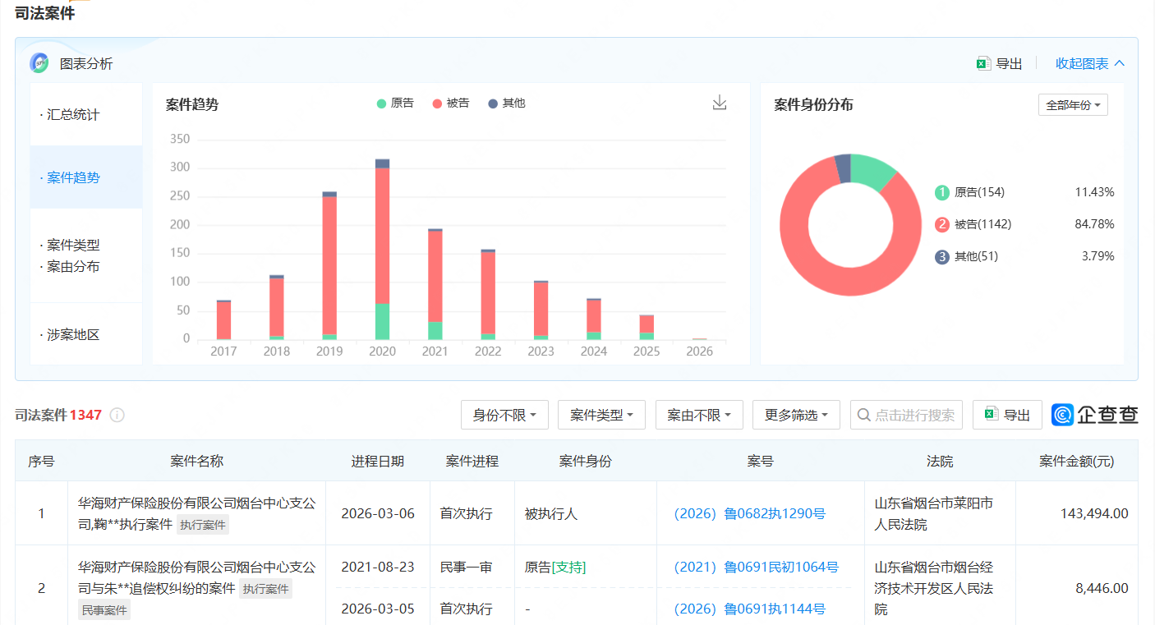Toggle 原告 legend series in trend chart
Viewport: 1155px width, 625px height.
[395, 103]
